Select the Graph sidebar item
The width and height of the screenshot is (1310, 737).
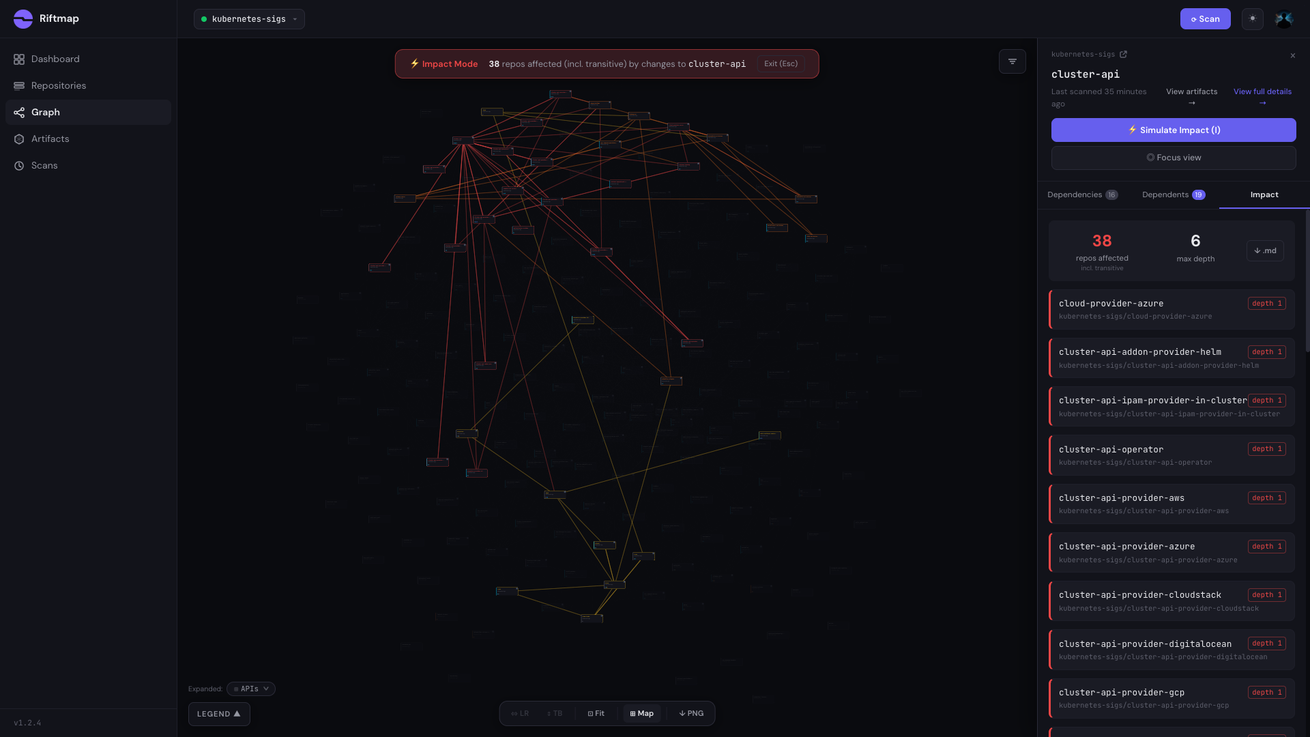point(88,113)
